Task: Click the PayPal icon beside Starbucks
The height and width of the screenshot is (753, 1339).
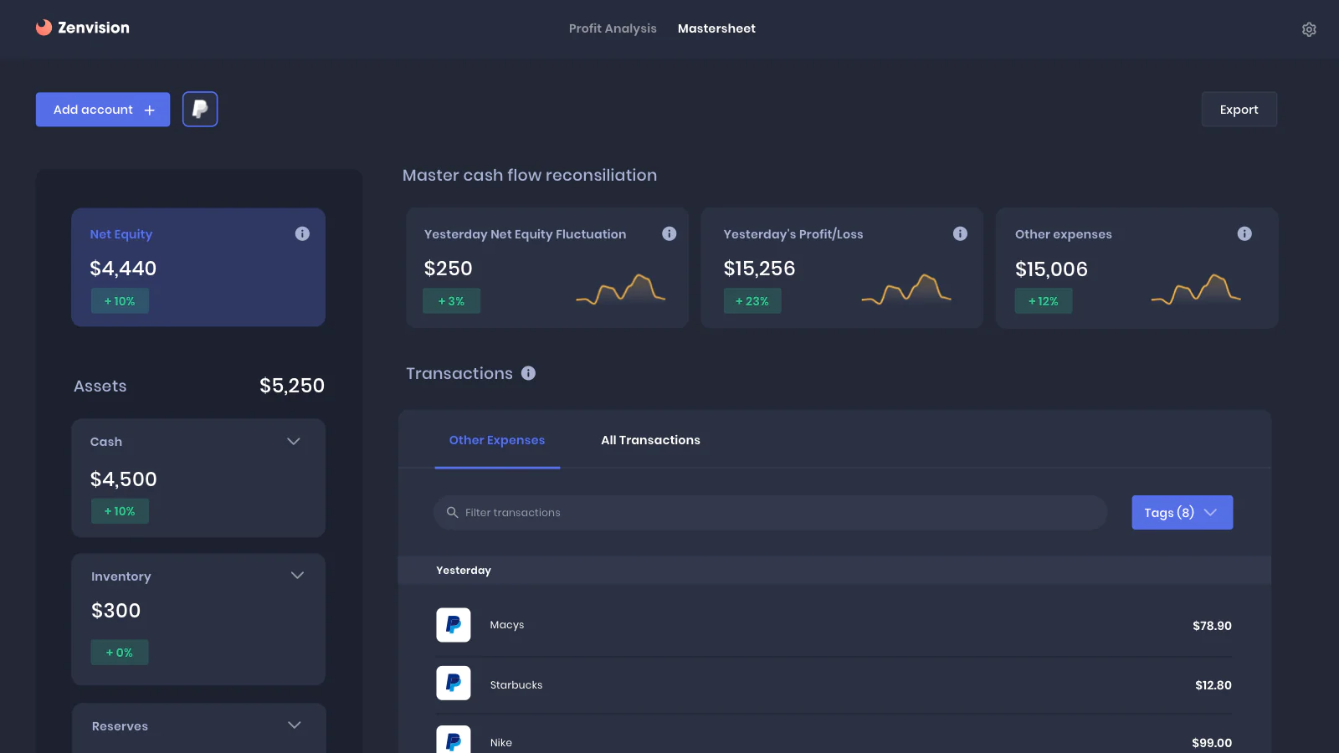Action: tap(454, 684)
